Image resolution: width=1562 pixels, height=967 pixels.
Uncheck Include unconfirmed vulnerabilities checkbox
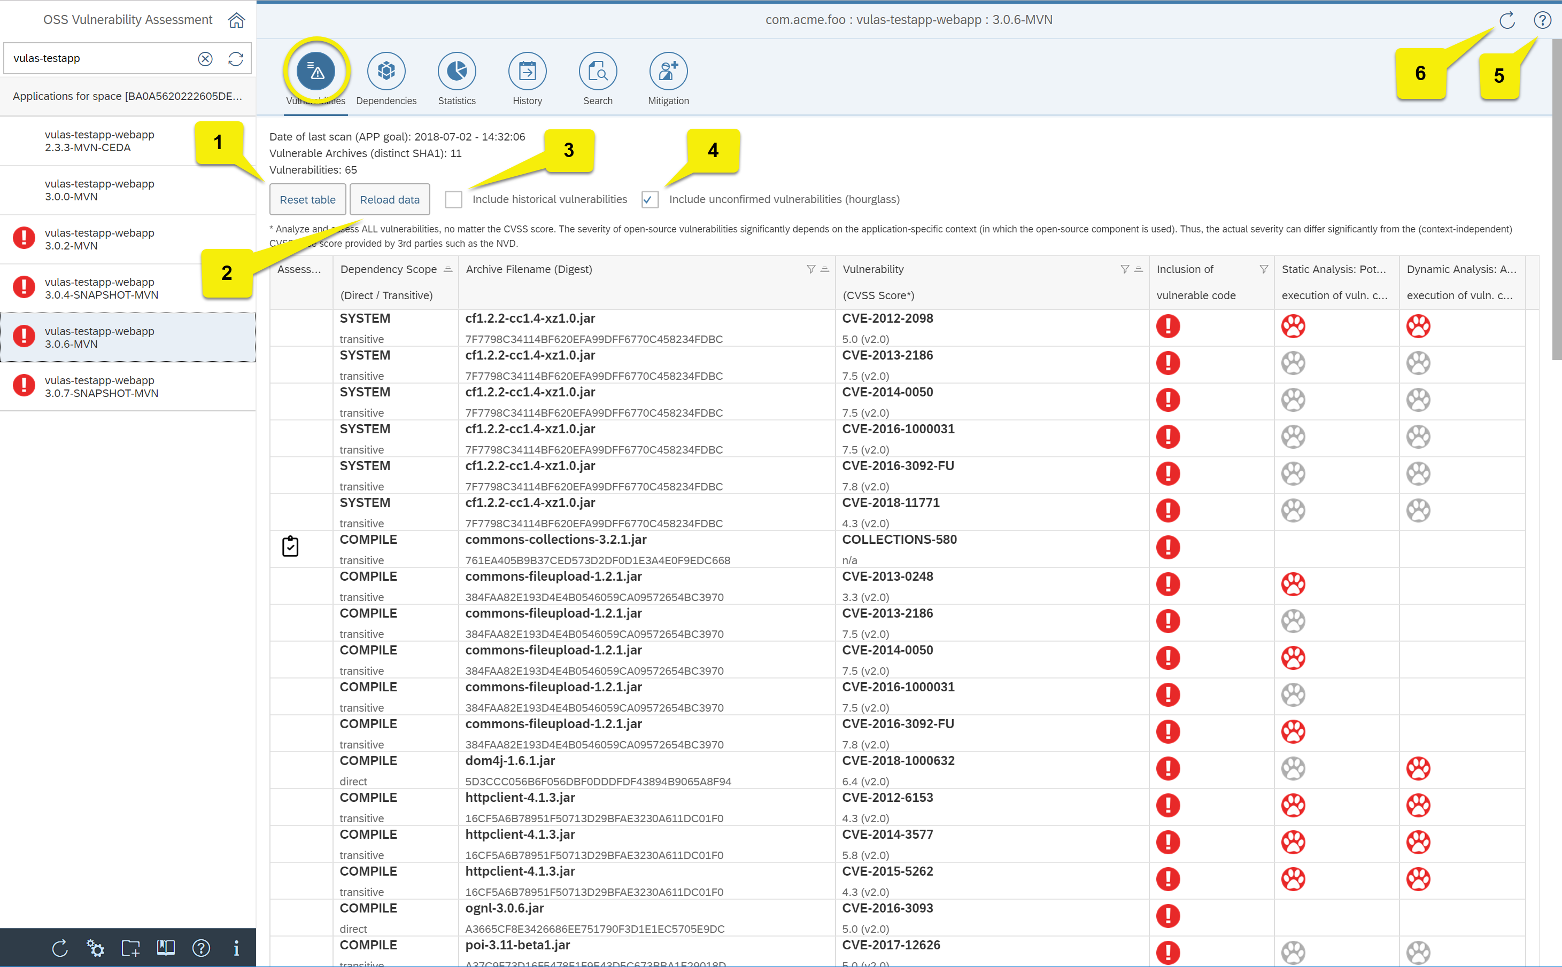649,199
